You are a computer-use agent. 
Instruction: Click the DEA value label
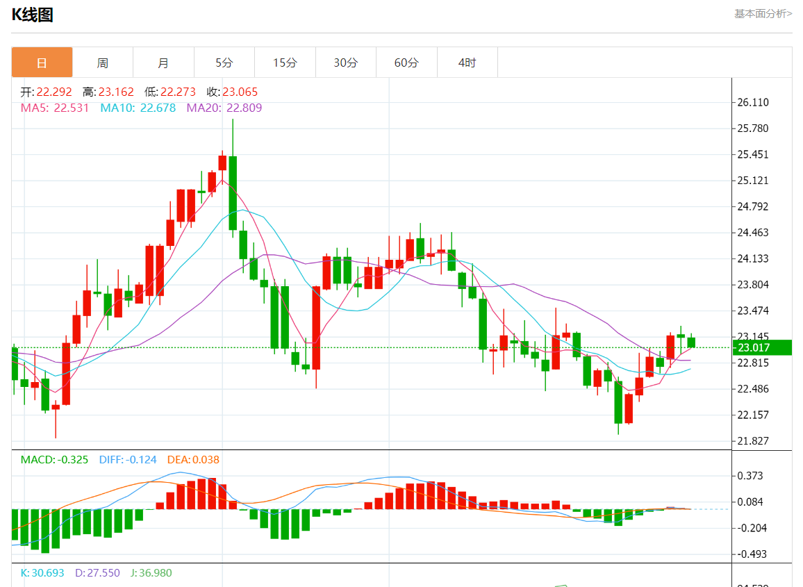[x=193, y=459]
